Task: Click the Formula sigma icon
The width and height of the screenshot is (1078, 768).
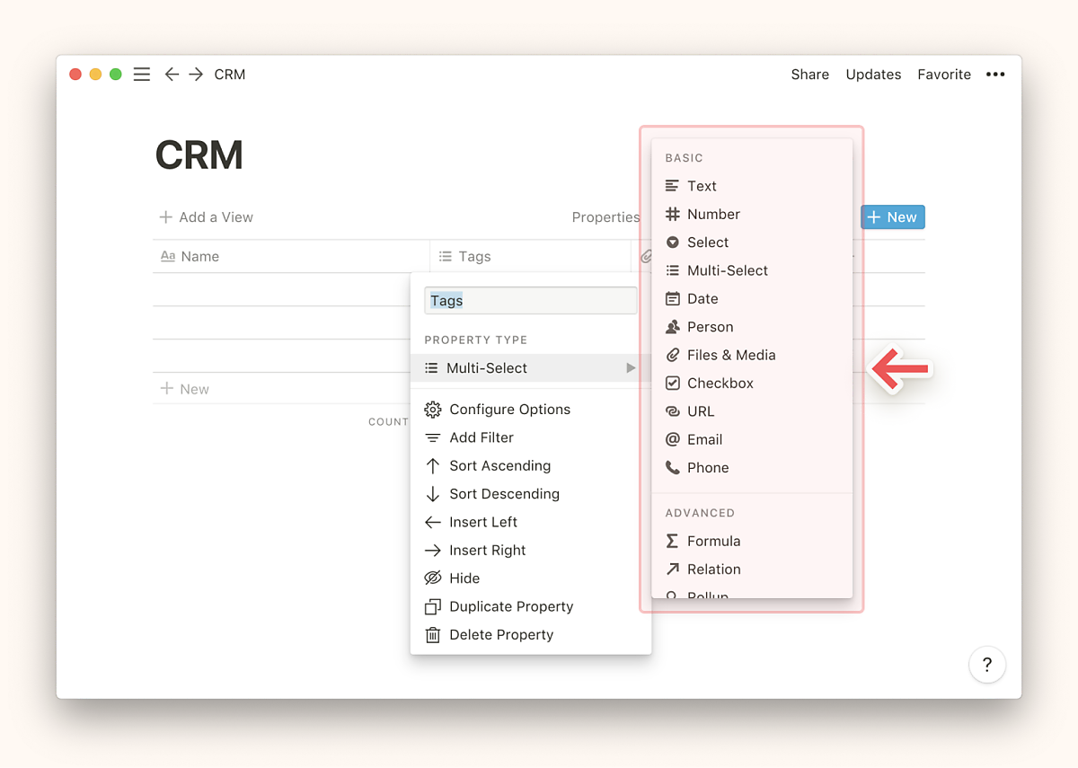Action: [672, 541]
